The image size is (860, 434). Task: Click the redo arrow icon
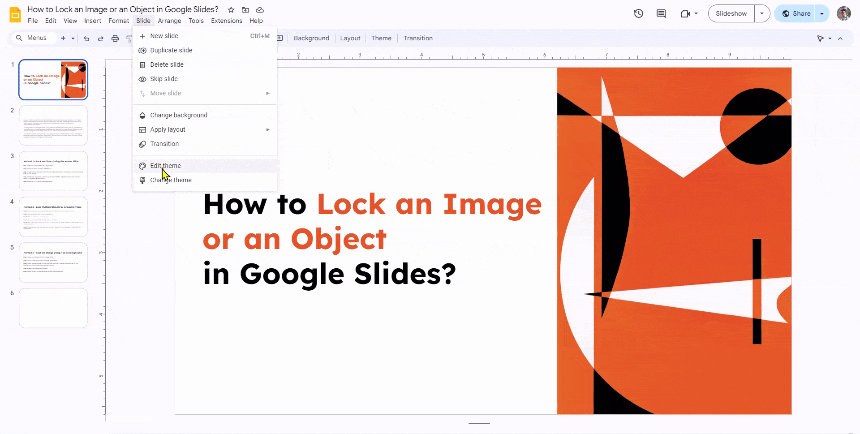pos(101,39)
